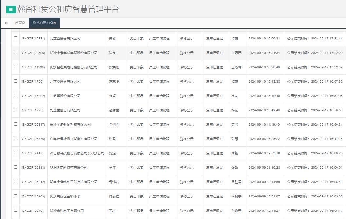Switch to the 首页 tab
346x219 pixels.
point(18,23)
